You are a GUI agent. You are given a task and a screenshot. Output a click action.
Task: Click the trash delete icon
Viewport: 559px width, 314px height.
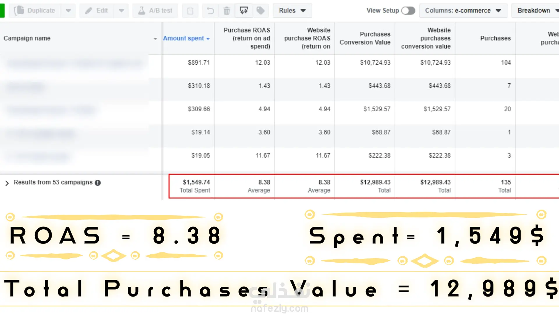coord(227,11)
